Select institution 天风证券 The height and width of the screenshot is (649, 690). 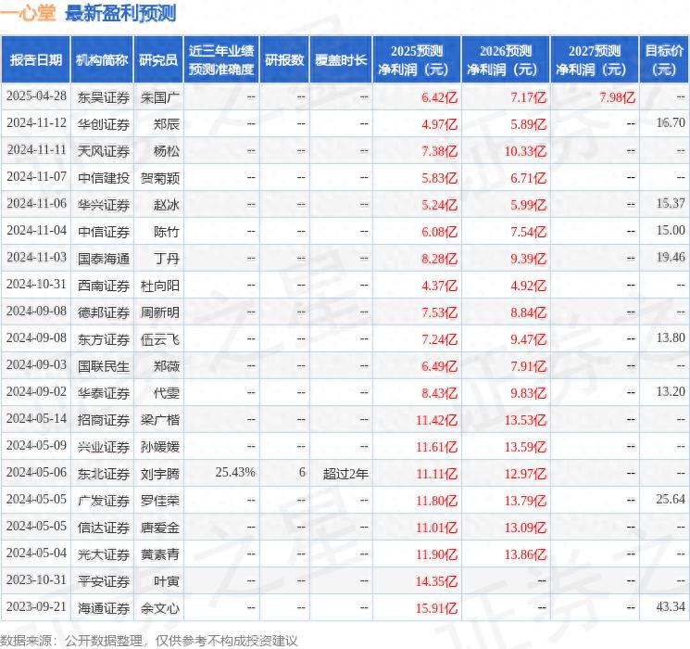pyautogui.click(x=104, y=151)
